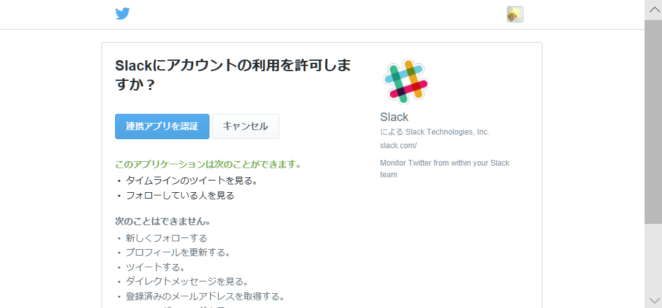
Task: Open the profile avatar menu
Action: [x=515, y=14]
